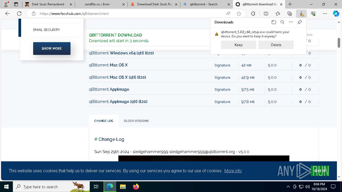Toggle split screen icon in toolbar
This screenshot has width=342, height=192.
pos(266,14)
